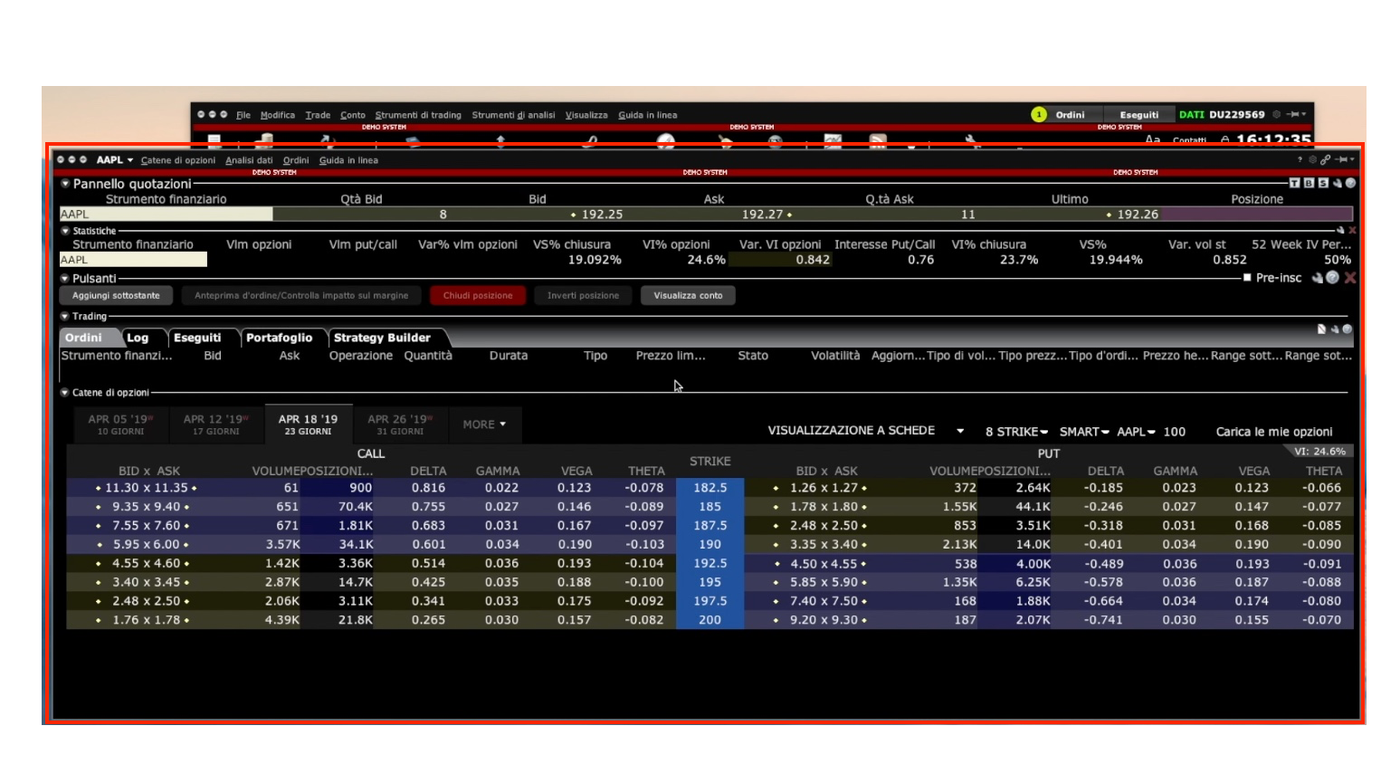The image size is (1381, 783).
Task: Open Visualizza menu in main window
Action: (x=586, y=115)
